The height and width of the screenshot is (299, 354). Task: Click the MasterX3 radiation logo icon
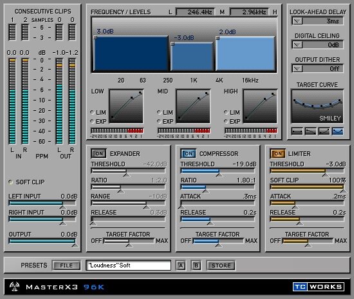(x=14, y=287)
